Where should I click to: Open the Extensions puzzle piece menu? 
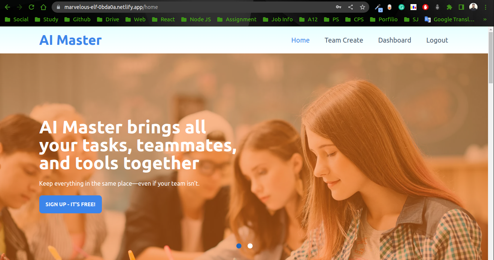[x=449, y=7]
